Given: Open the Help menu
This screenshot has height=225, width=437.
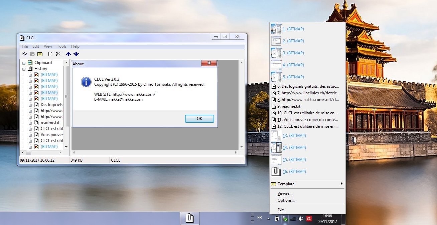Looking at the screenshot, I should (x=75, y=46).
